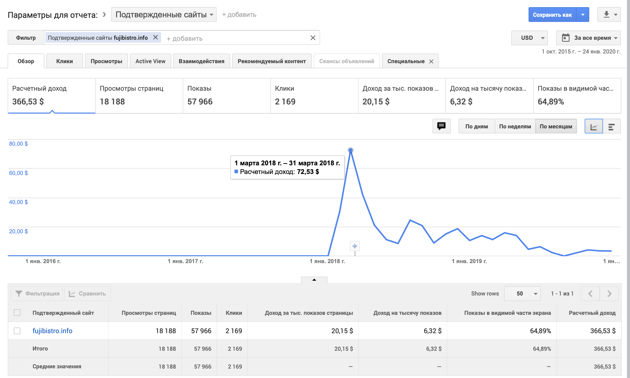Expand the За все время date range
Image resolution: width=630 pixels, height=378 pixels.
[588, 38]
